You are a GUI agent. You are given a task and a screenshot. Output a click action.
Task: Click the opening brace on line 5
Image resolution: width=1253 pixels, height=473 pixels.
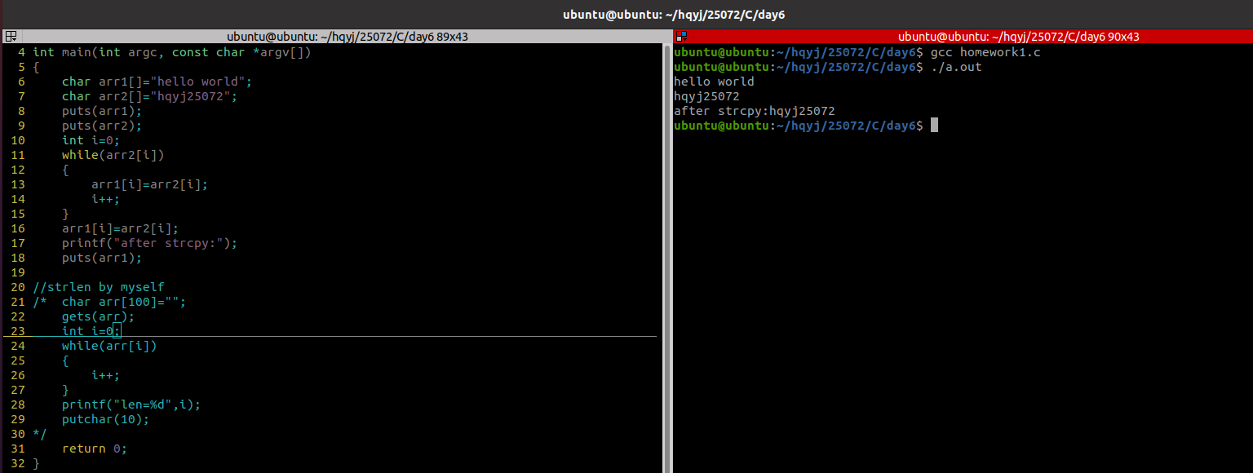point(36,67)
